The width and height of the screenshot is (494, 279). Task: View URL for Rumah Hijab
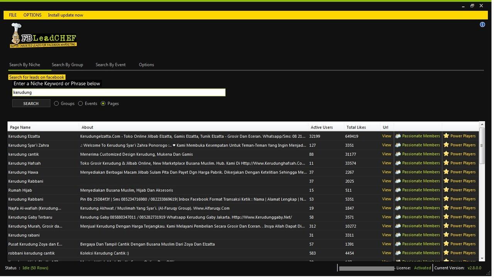(x=386, y=190)
